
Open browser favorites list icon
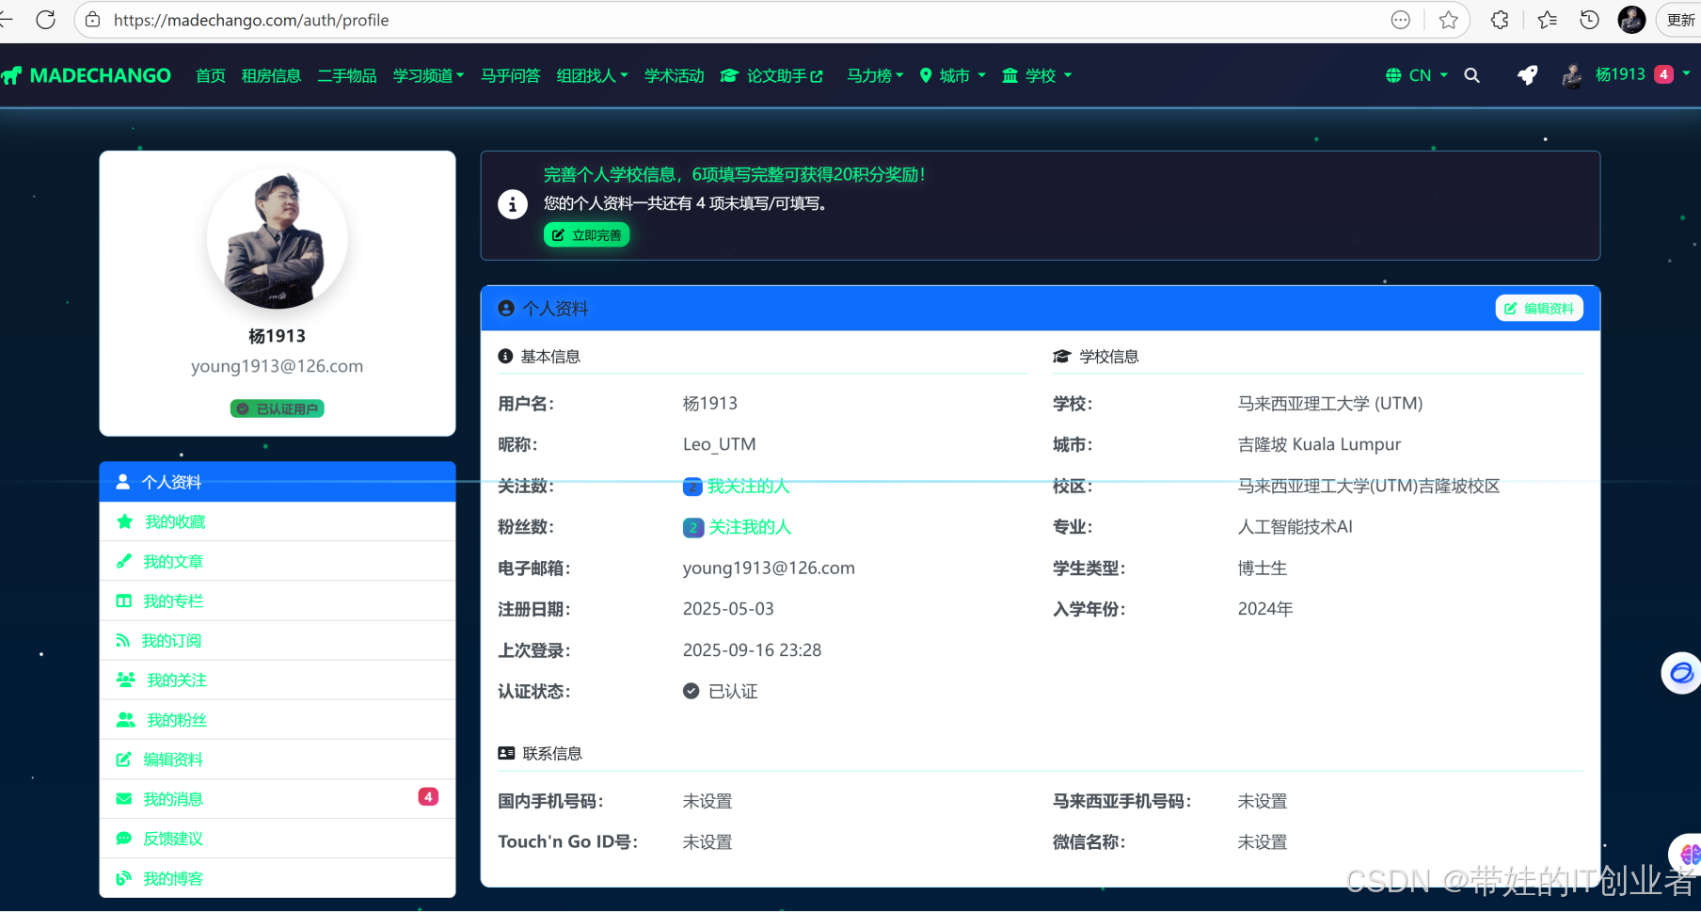coord(1547,20)
